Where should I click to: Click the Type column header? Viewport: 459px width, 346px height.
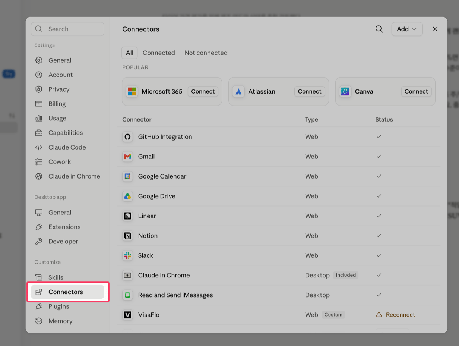311,120
